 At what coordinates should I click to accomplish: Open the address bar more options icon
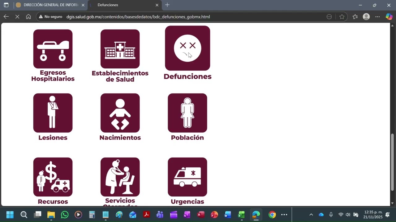(329, 17)
